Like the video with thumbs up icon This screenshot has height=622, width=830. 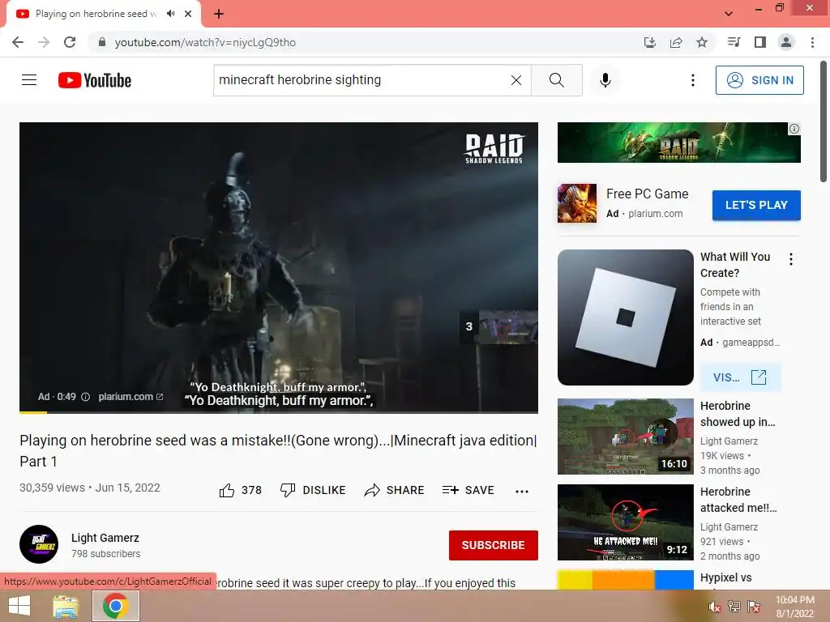(x=227, y=490)
